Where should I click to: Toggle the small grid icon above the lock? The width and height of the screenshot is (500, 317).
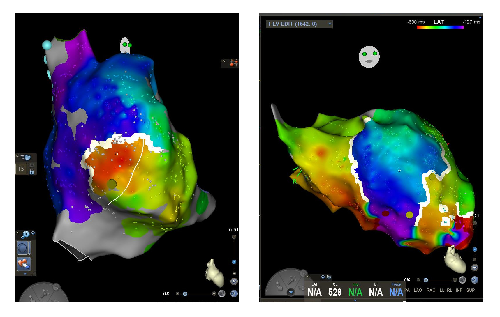(31, 166)
